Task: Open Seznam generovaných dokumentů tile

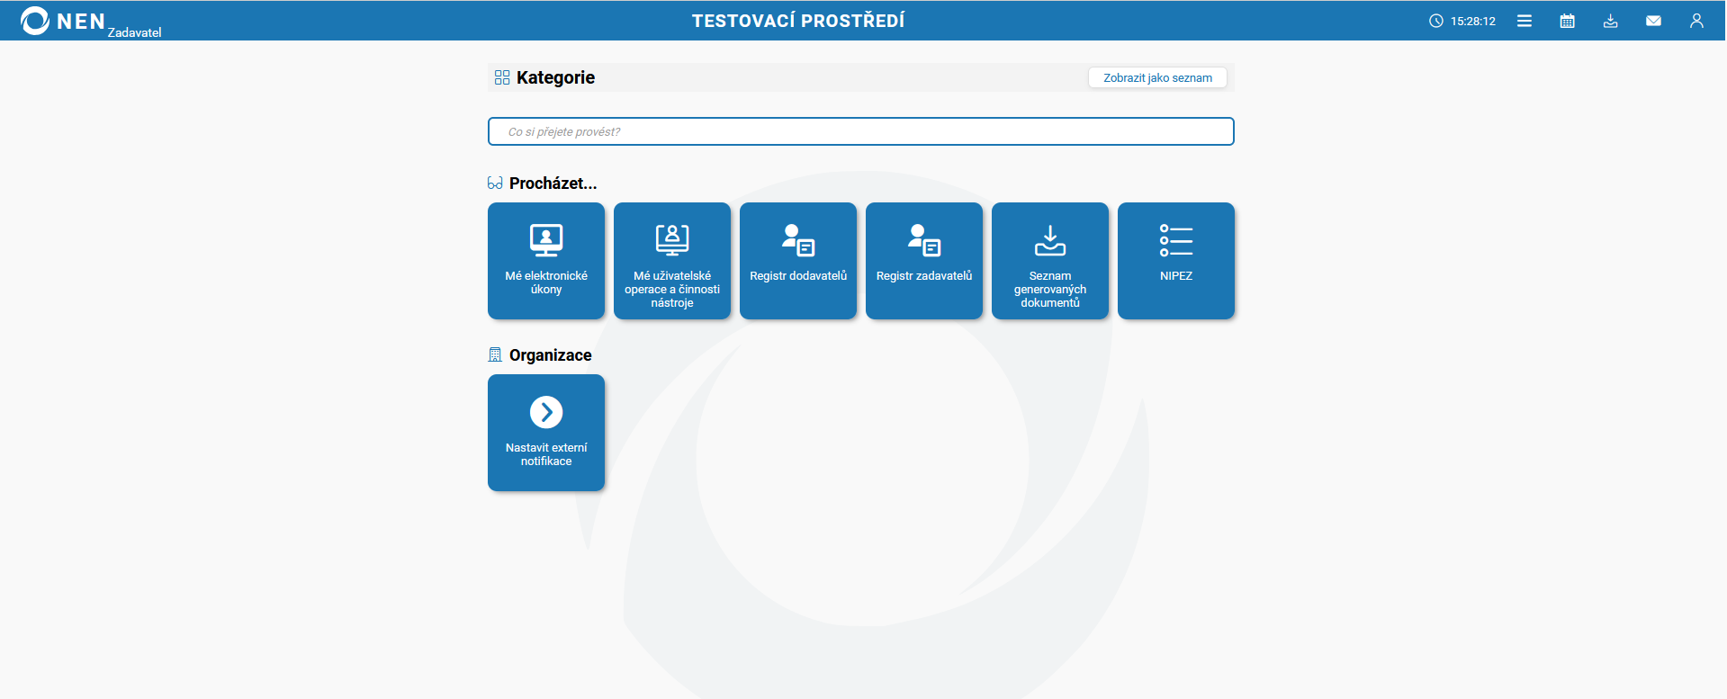Action: (1050, 261)
